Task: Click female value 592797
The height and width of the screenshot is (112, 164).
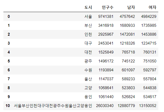Action: click(x=150, y=70)
